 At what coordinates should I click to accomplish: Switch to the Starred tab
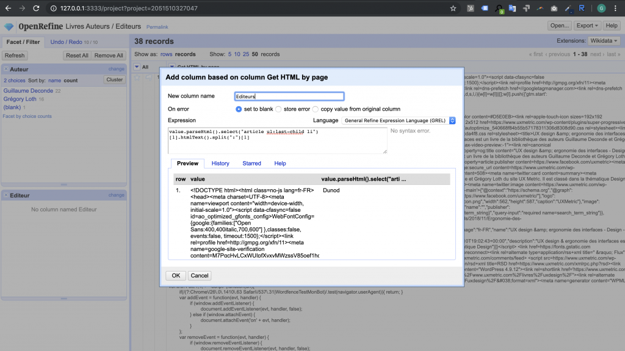[251, 163]
